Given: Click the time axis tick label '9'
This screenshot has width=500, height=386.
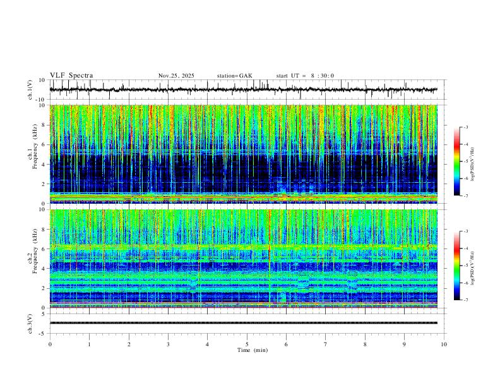Looking at the screenshot, I should coord(404,344).
